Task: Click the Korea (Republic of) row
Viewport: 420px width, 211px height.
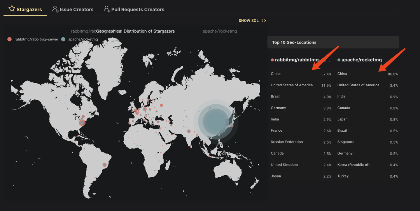Action: tap(367, 165)
